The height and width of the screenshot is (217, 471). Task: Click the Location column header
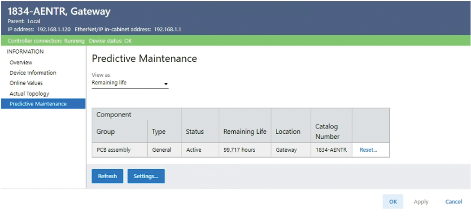(288, 132)
